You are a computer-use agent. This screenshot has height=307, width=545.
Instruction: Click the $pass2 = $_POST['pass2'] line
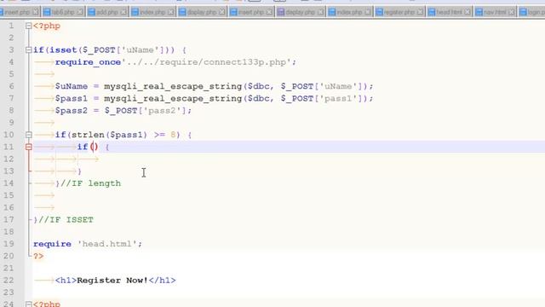123,111
